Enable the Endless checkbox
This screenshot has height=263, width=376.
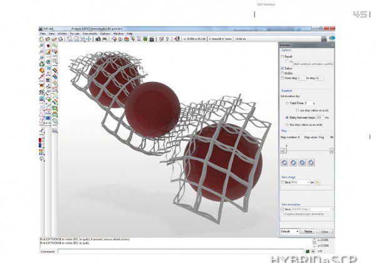point(282,73)
